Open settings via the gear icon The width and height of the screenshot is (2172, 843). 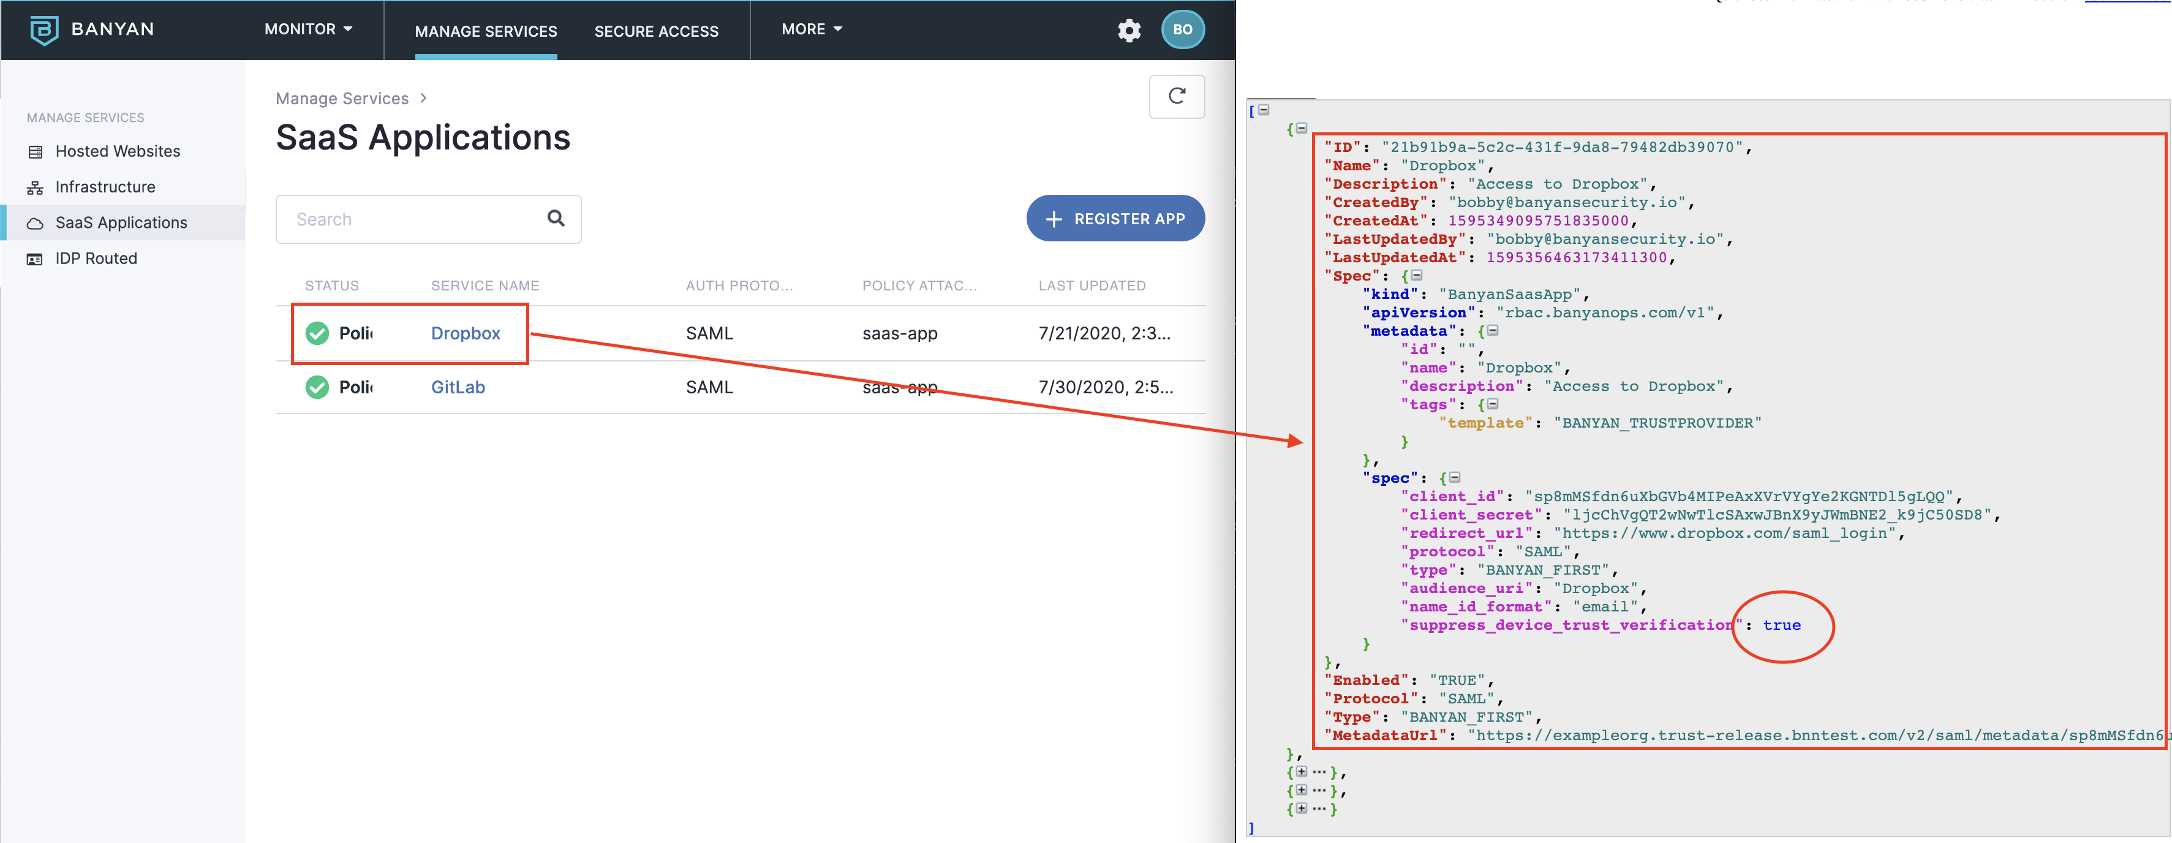(x=1129, y=31)
